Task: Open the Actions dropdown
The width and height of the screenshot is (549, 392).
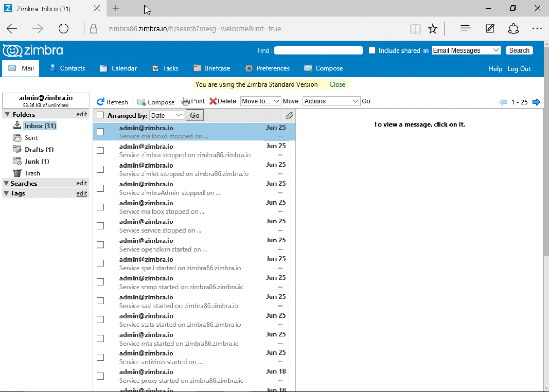Action: [331, 101]
